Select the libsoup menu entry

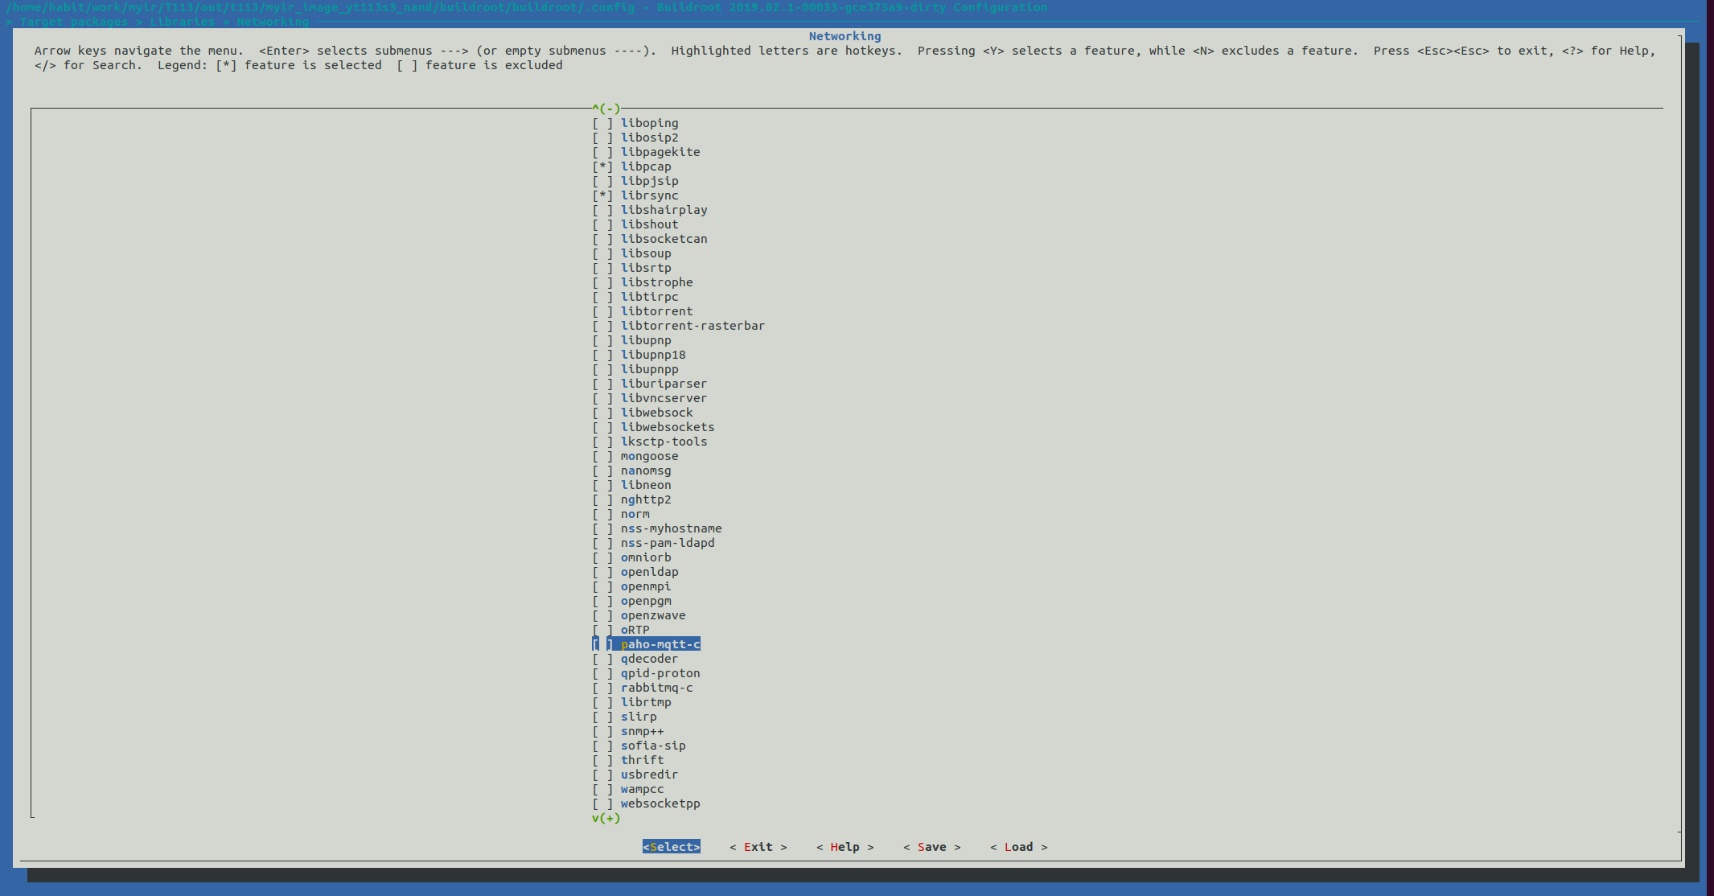pos(645,253)
